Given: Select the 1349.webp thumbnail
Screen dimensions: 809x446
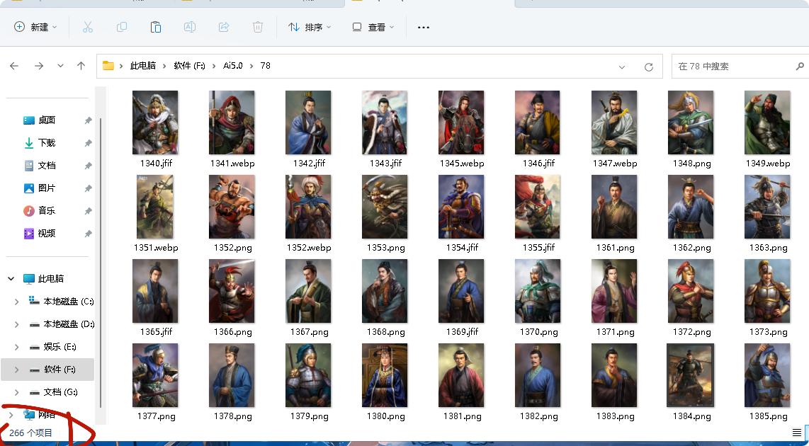Looking at the screenshot, I should pos(767,130).
